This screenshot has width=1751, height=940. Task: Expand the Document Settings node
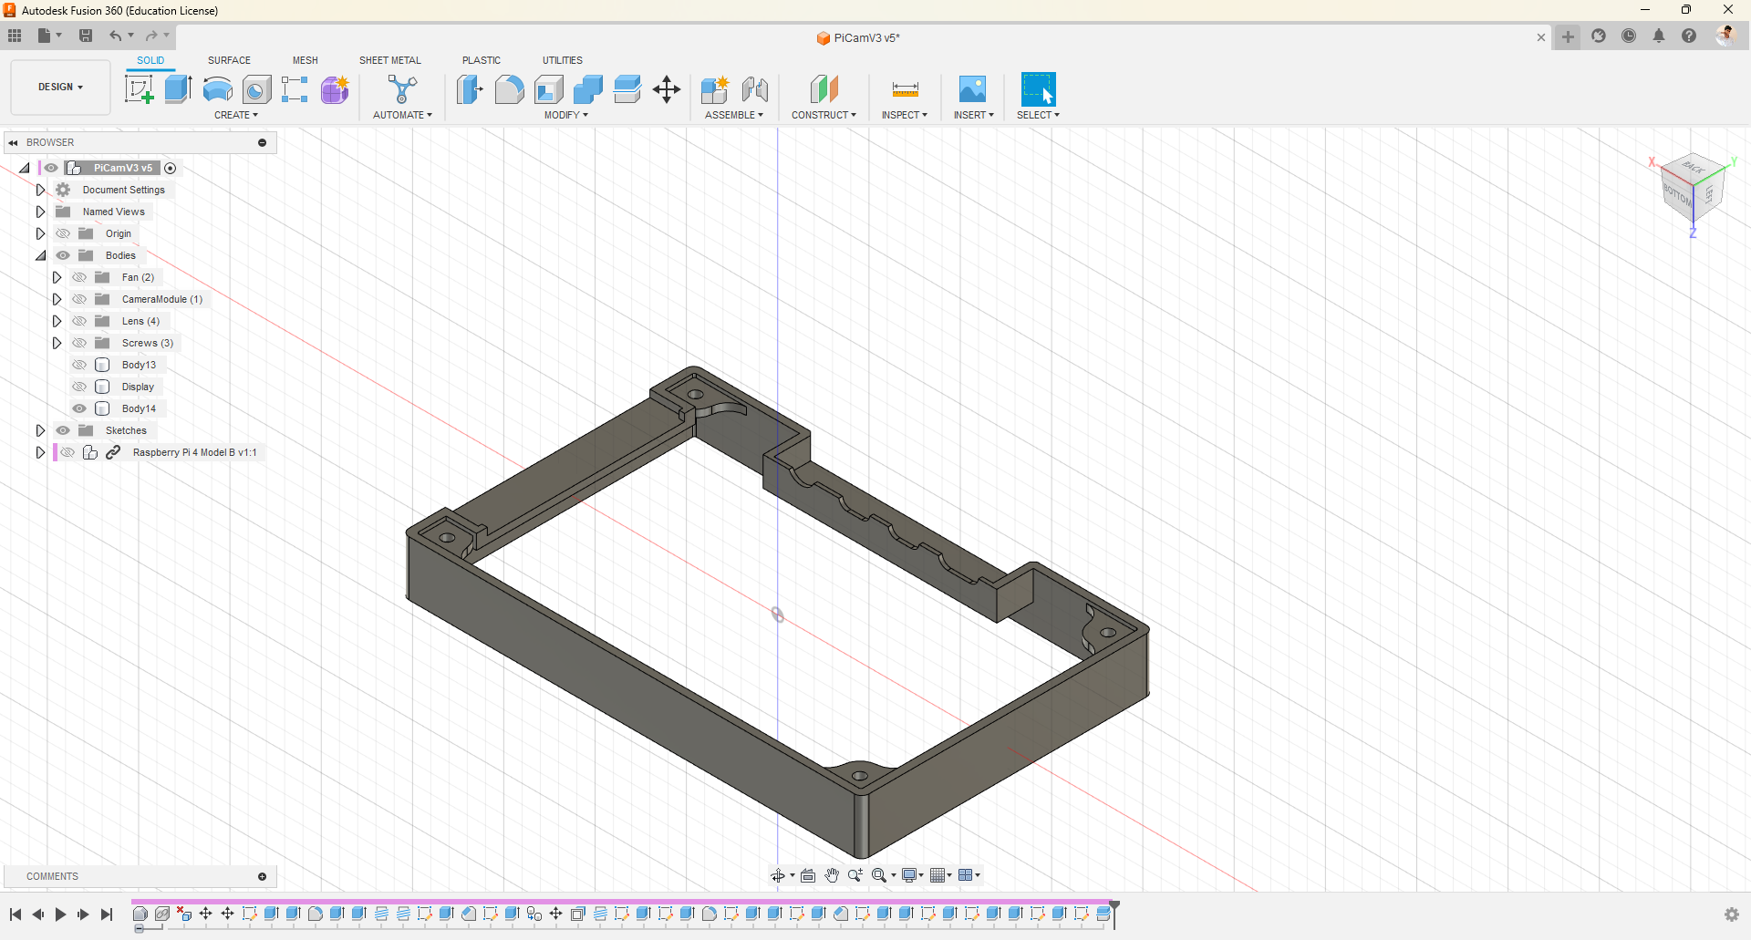40,190
